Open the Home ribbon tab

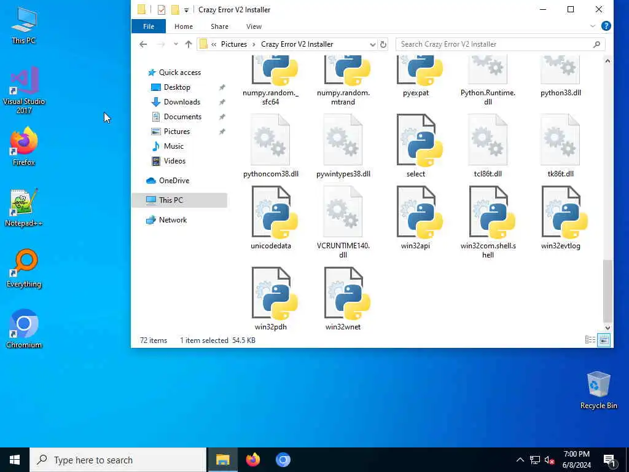pyautogui.click(x=183, y=26)
